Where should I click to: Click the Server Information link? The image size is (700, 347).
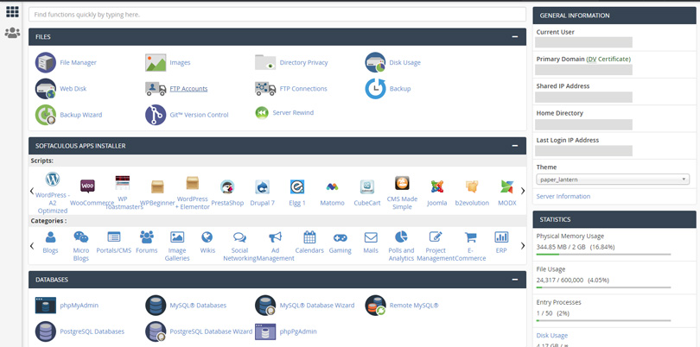563,197
